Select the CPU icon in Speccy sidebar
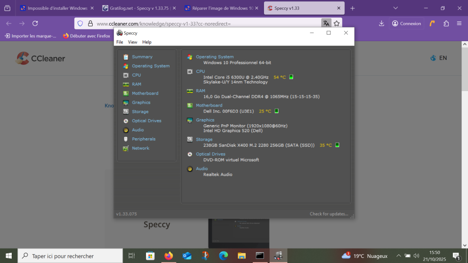 pos(126,75)
